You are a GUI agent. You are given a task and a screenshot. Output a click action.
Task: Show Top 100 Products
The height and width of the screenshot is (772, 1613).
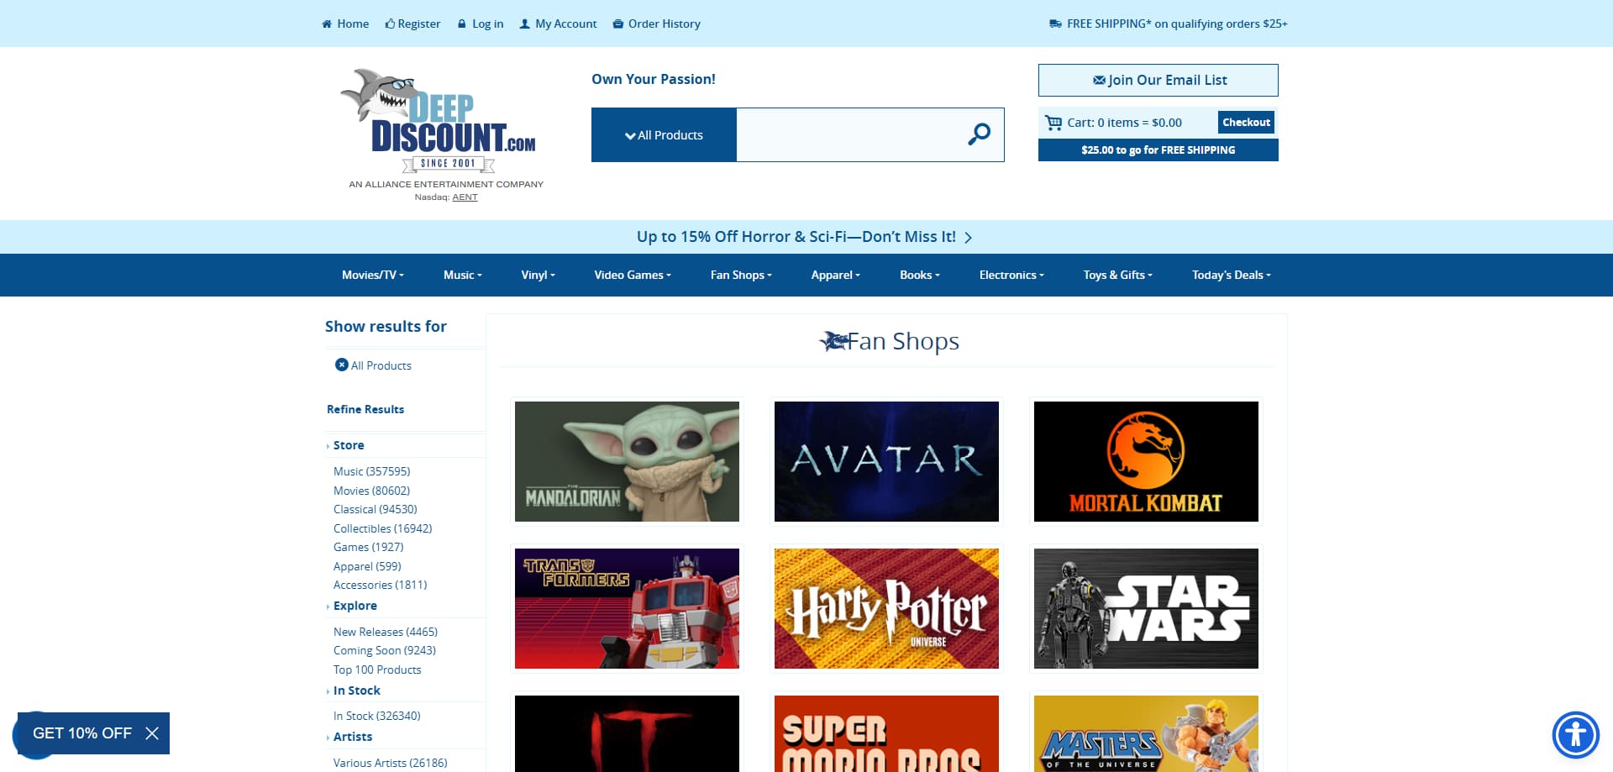377,670
